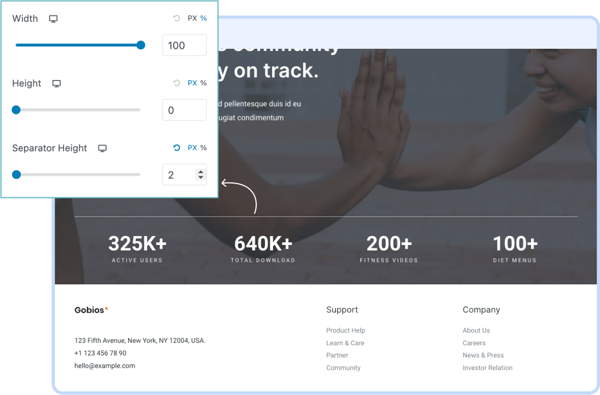Click the blue reset icon for Separator Height
Viewport: 600px width, 395px height.
point(176,147)
